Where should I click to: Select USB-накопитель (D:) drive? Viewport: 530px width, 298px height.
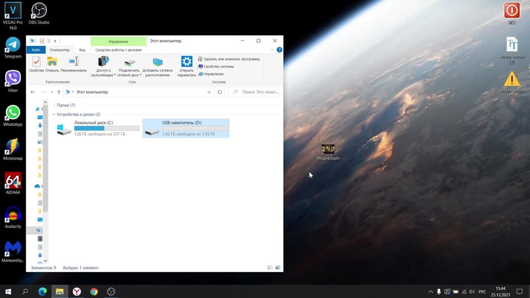pos(185,128)
